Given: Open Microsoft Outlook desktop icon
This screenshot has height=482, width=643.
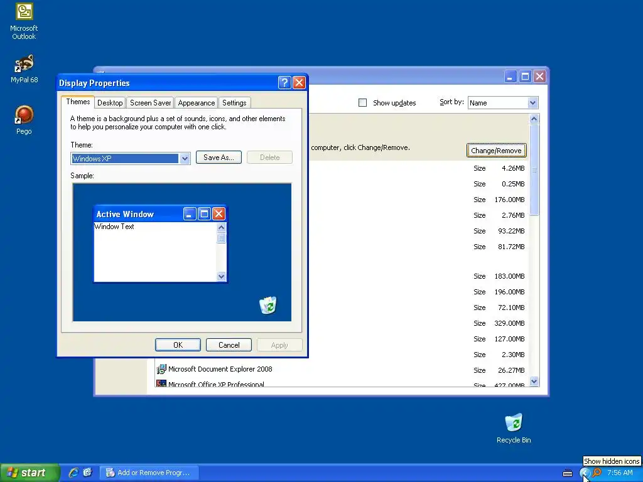Looking at the screenshot, I should (x=24, y=21).
